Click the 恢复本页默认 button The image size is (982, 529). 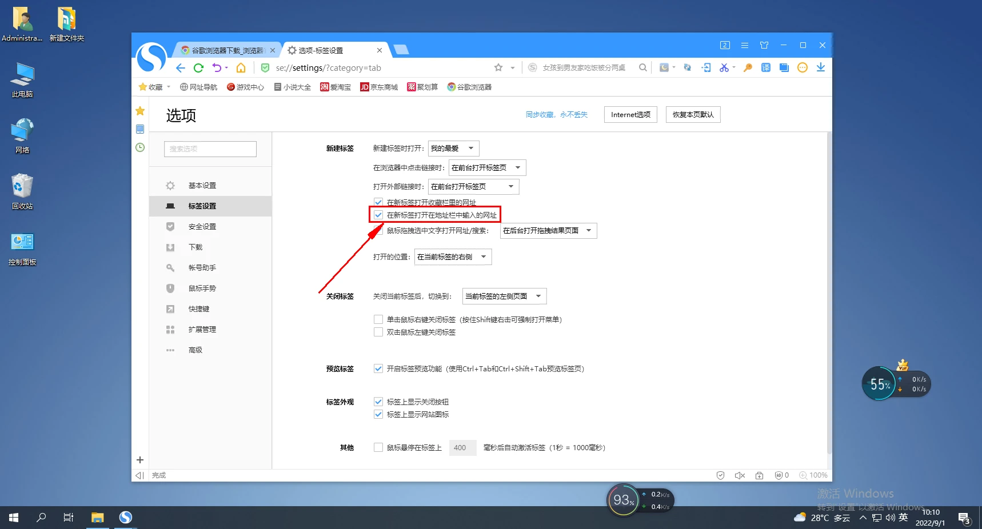(x=693, y=115)
